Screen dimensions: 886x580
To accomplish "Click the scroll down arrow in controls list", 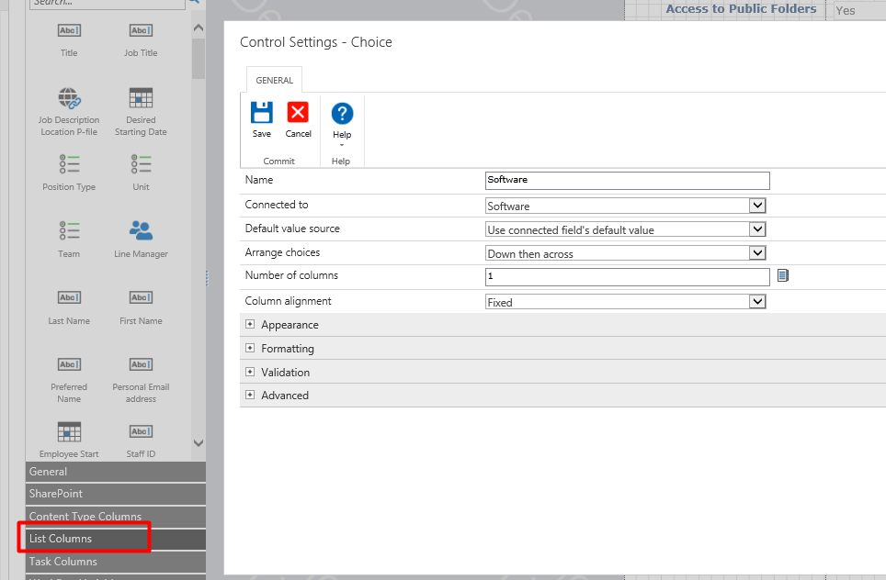I will pyautogui.click(x=199, y=443).
